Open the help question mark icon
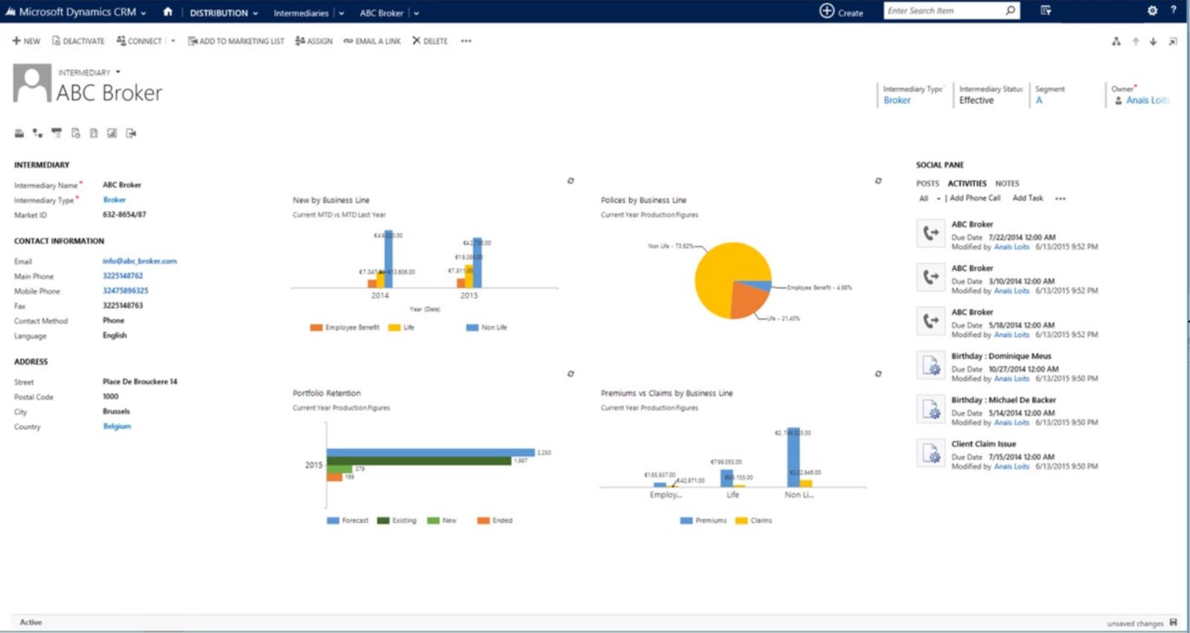 [1174, 10]
